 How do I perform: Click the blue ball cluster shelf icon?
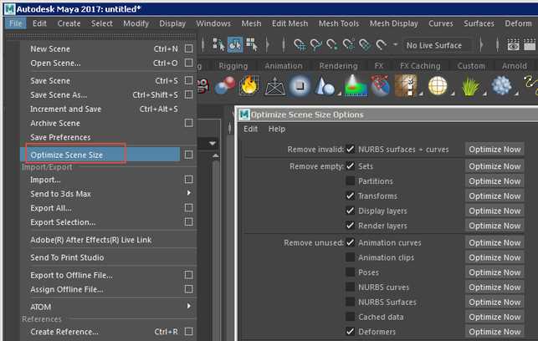click(501, 85)
